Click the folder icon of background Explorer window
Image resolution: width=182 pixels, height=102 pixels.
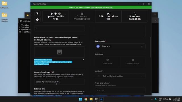tap(28, 15)
